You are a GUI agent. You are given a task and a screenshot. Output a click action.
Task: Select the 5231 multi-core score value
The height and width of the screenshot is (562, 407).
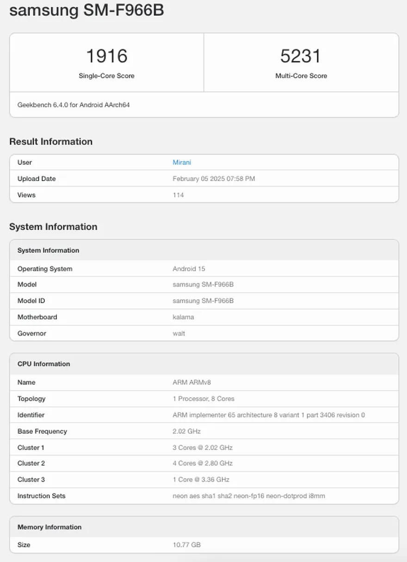301,56
